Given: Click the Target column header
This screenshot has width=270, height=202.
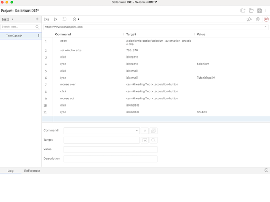Looking at the screenshot, I should point(131,34).
